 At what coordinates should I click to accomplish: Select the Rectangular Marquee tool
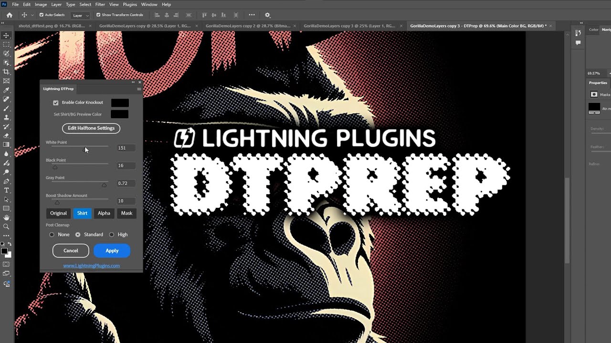(6, 45)
